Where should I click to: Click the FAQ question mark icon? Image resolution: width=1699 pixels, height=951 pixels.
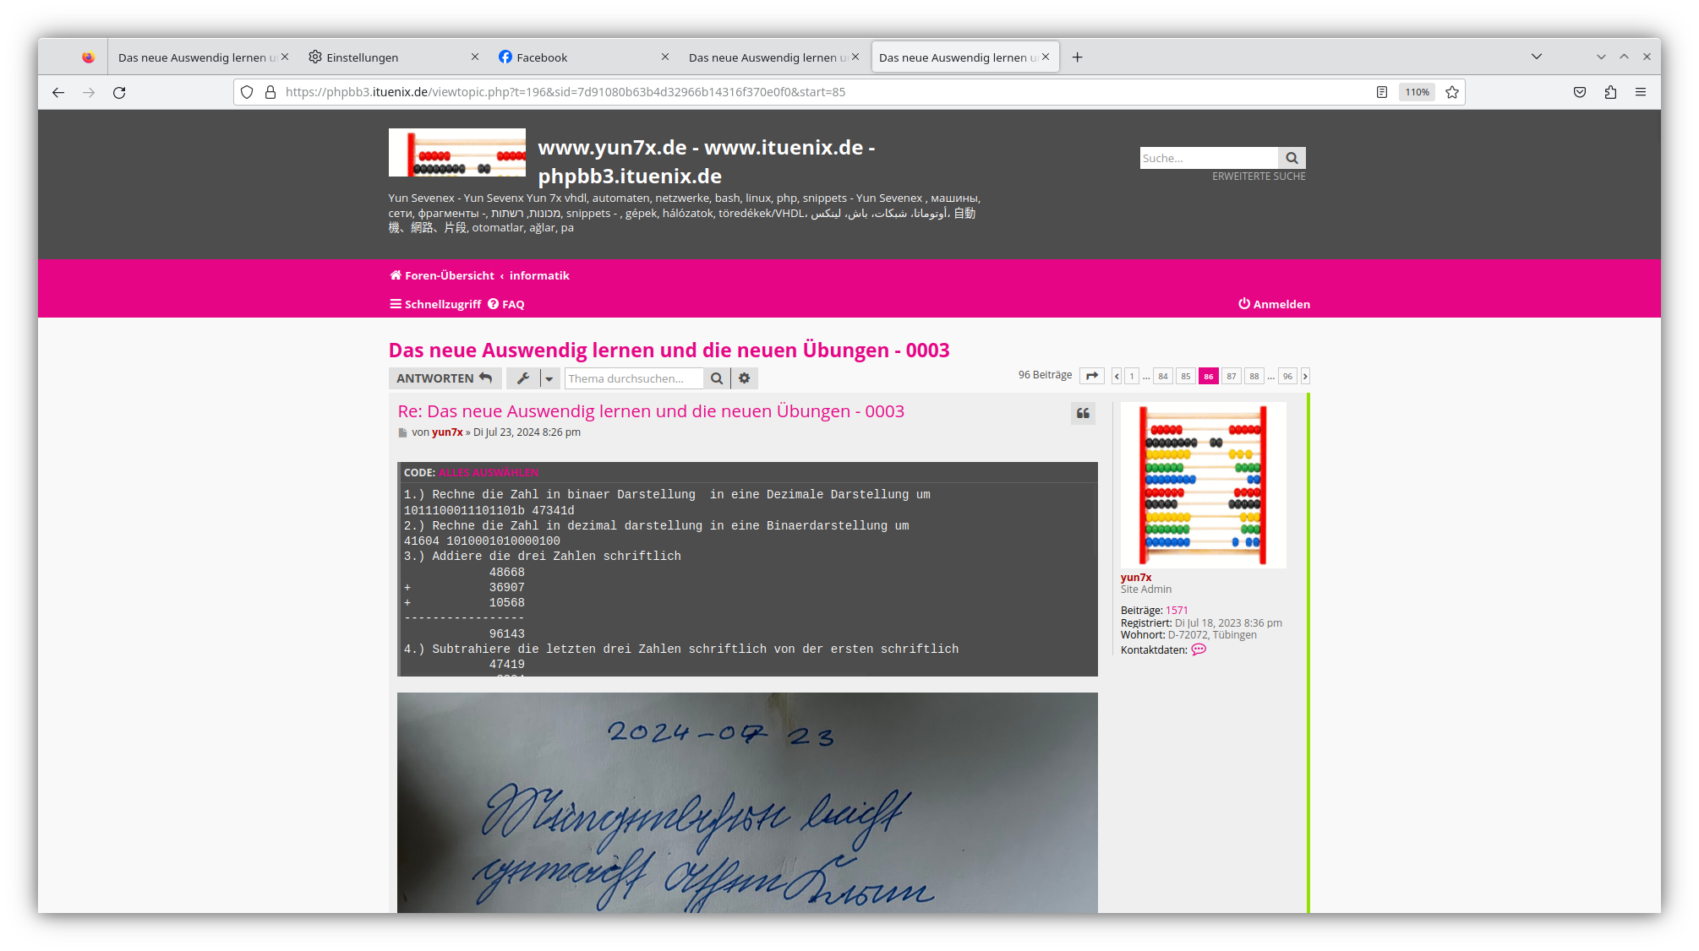[x=494, y=303]
